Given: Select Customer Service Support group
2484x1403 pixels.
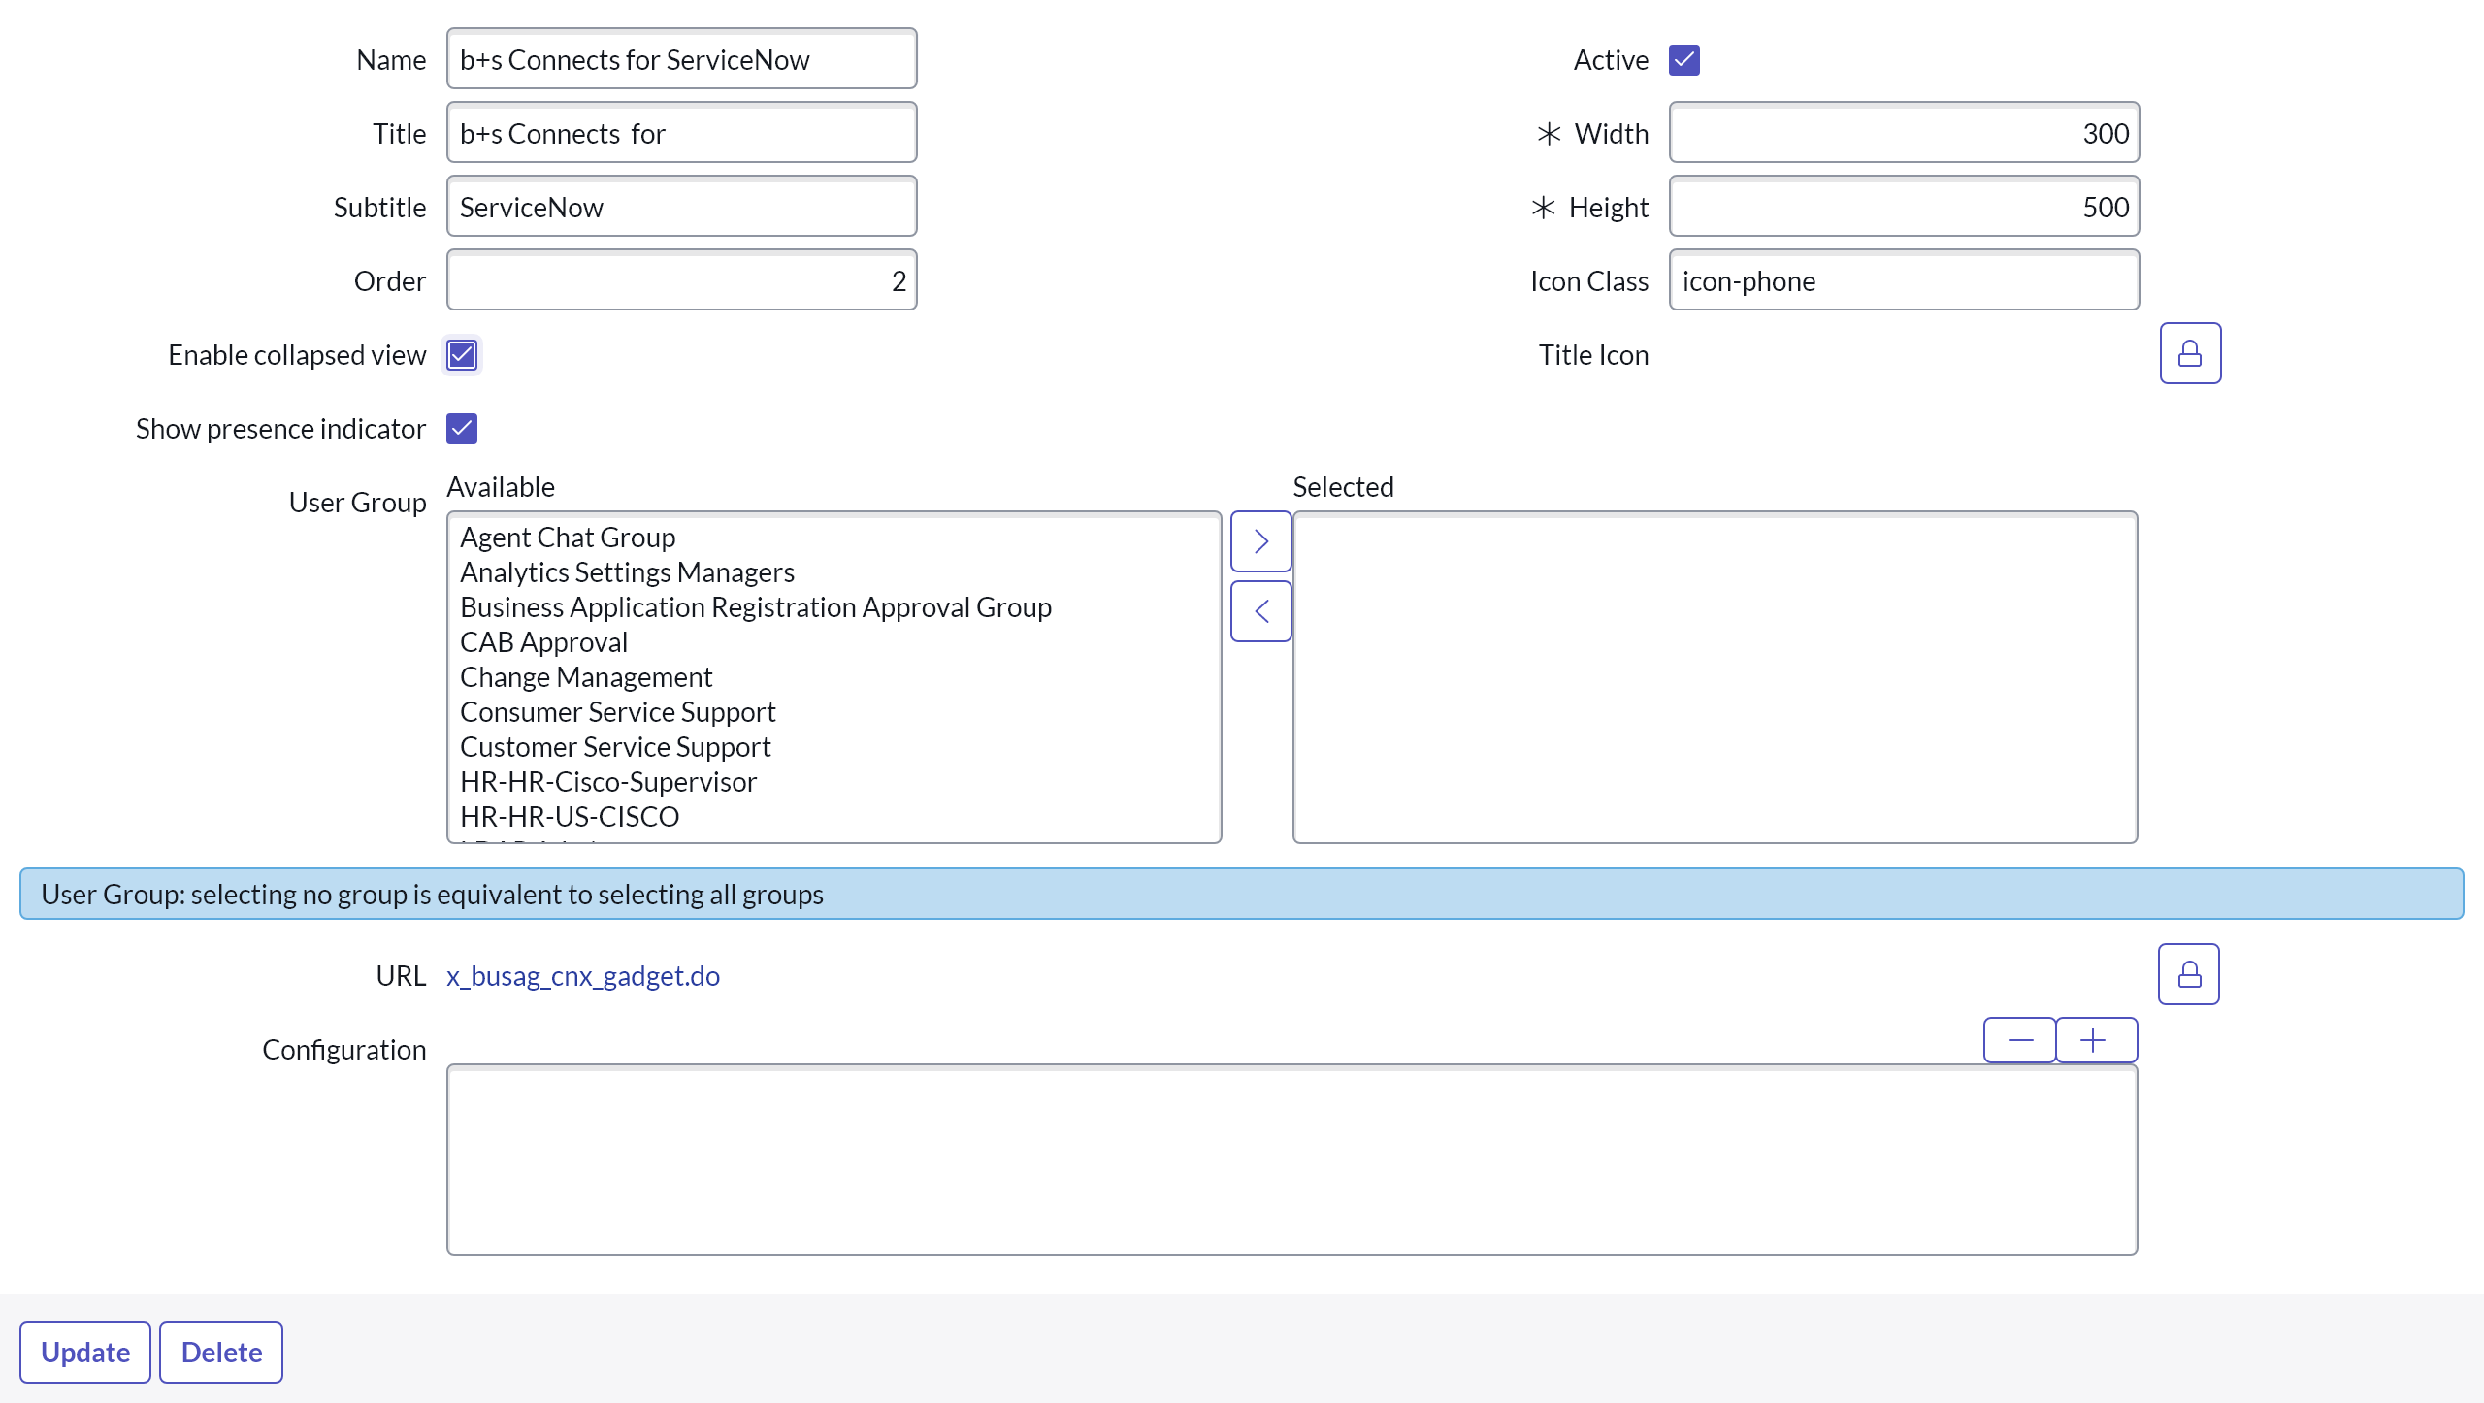Looking at the screenshot, I should (x=615, y=747).
